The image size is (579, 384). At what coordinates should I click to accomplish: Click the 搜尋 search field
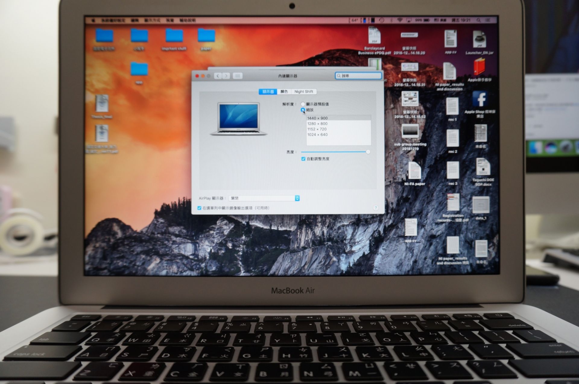[359, 76]
